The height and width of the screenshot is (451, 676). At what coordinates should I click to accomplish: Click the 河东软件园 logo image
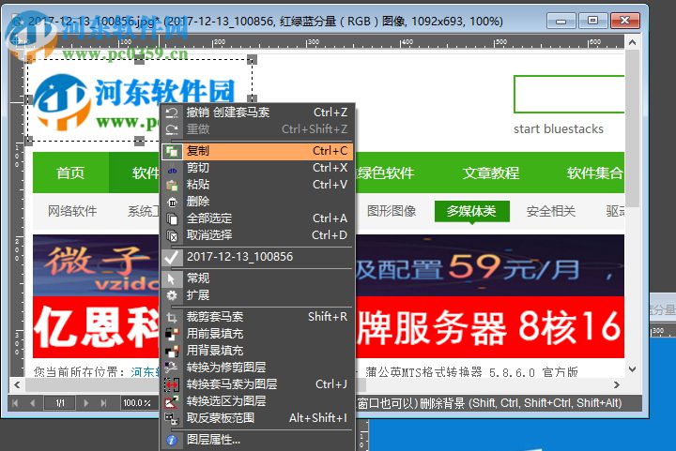[134, 102]
